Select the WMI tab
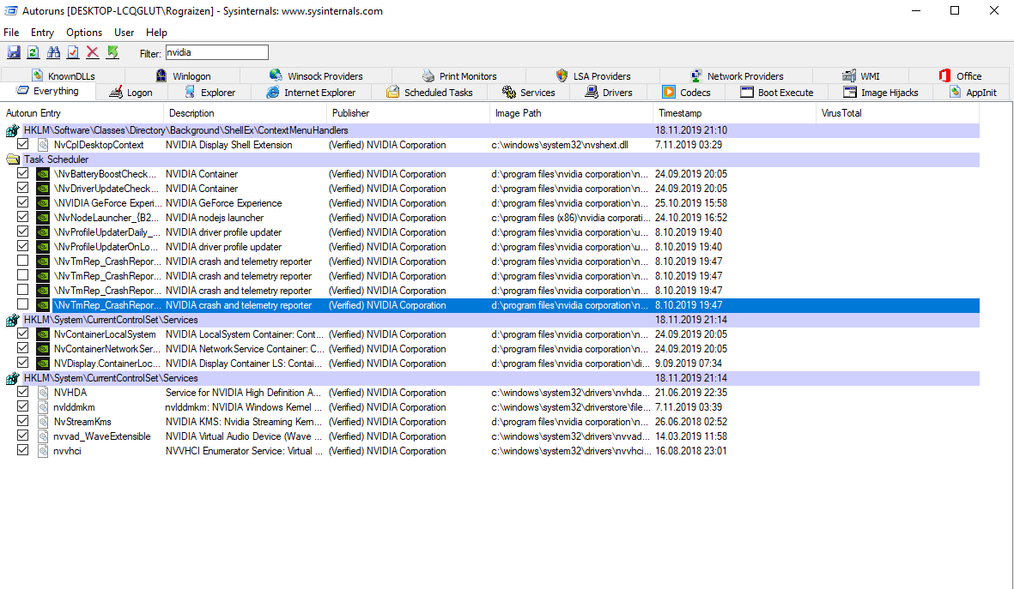1014x589 pixels. coord(860,75)
